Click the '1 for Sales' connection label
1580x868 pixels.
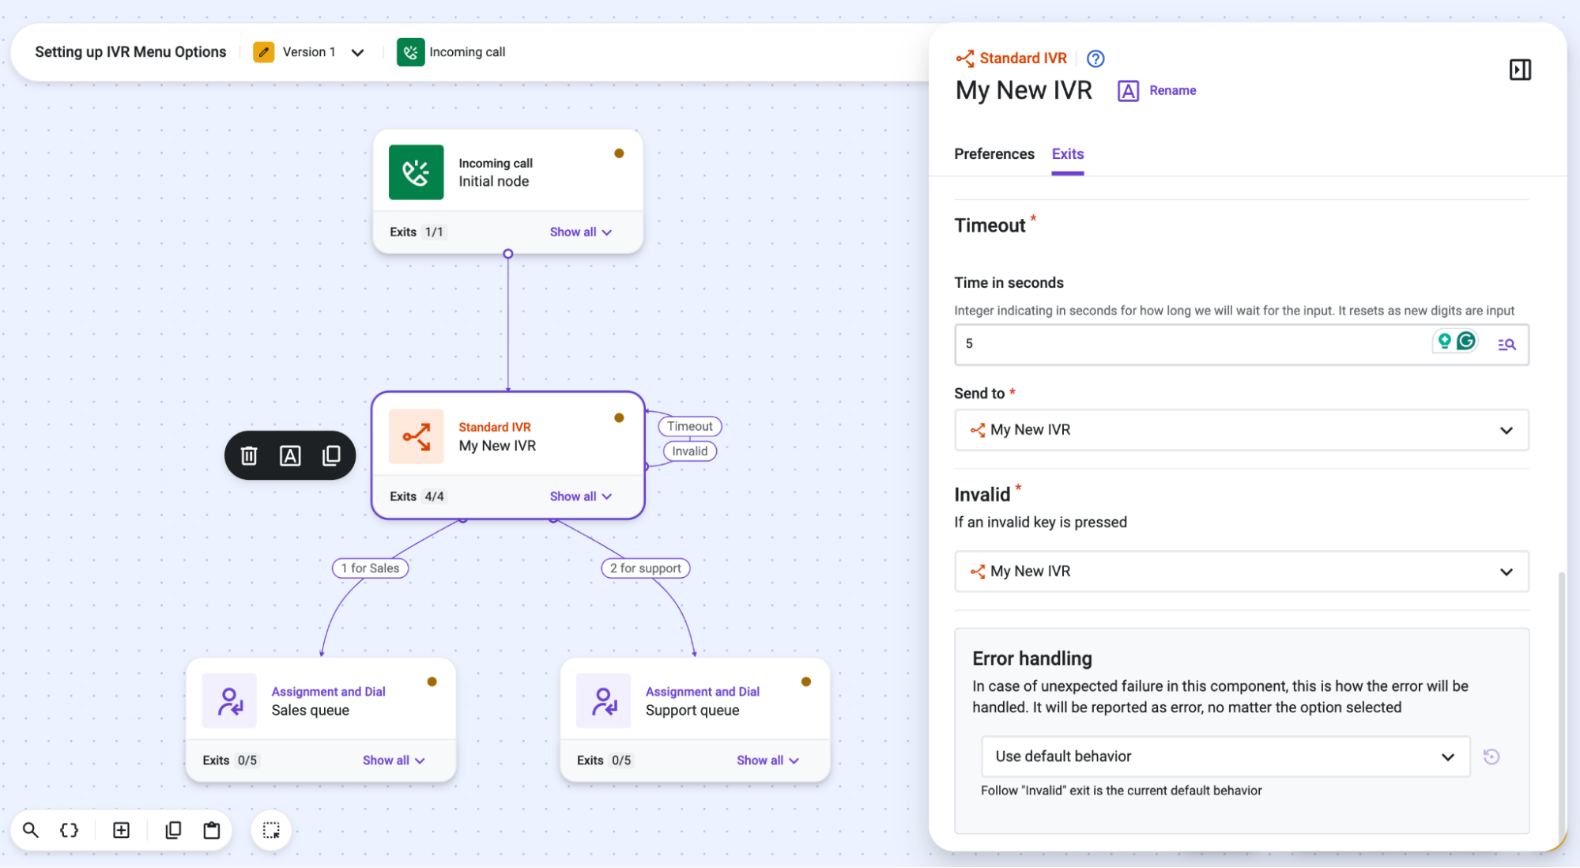[370, 568]
